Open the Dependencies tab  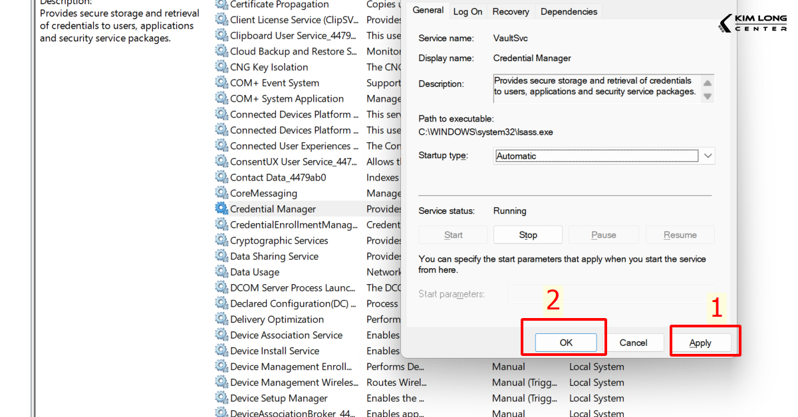click(x=569, y=11)
